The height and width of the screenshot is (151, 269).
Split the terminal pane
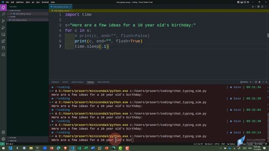(x=256, y=82)
